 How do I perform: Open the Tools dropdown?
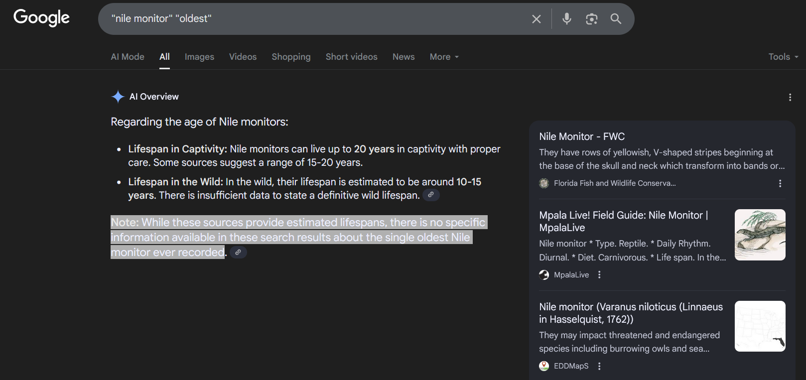(x=783, y=57)
